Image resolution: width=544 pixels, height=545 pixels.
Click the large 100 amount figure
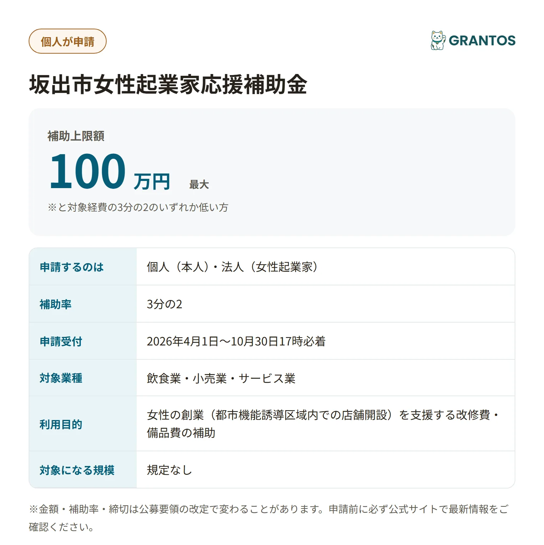[x=88, y=171]
